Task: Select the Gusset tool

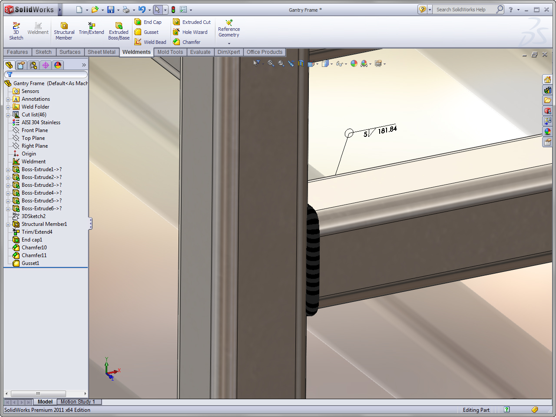Action: tap(147, 32)
